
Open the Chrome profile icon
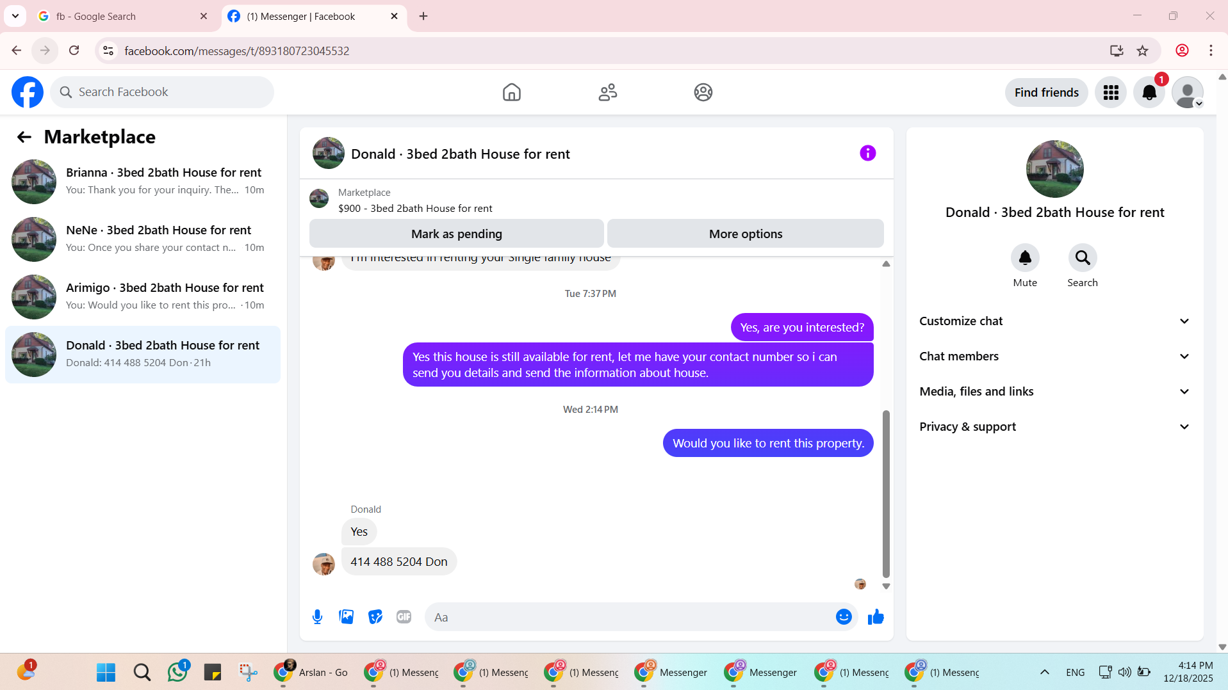pos(1183,51)
